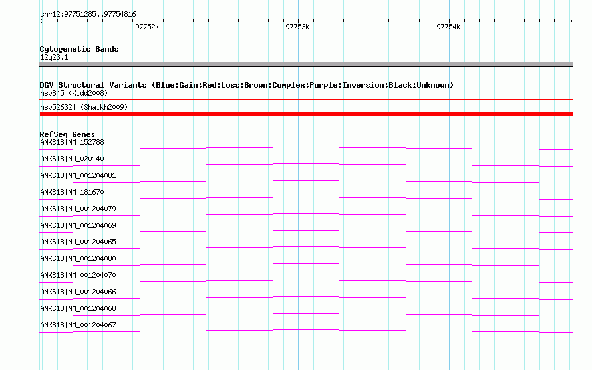Click the left arrow of the ruler
Screen dimensions: 592x370
click(41, 21)
